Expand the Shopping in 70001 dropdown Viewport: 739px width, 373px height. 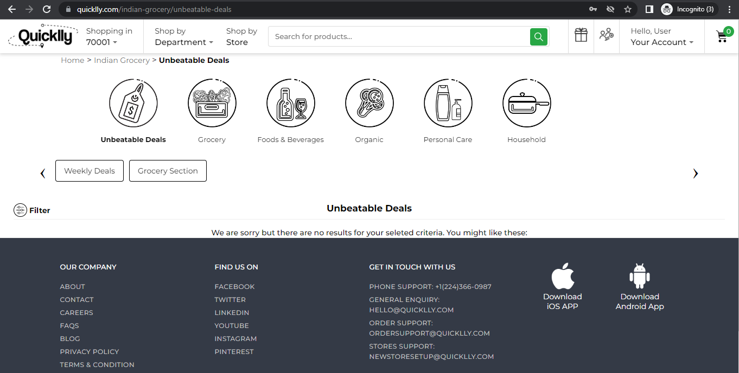[109, 36]
